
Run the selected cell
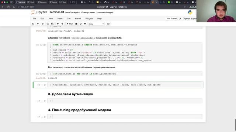(70, 24)
